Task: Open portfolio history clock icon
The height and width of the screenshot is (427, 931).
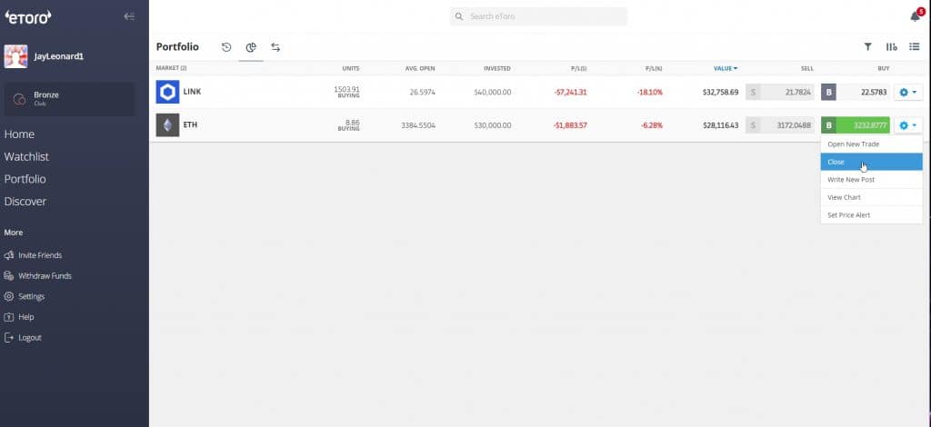Action: (x=226, y=47)
